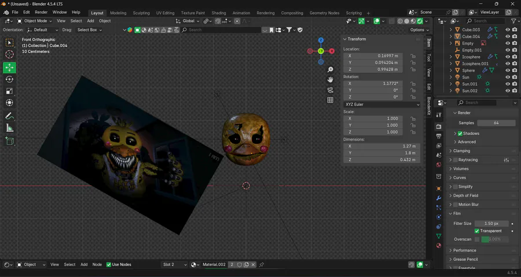Click the user count 2 button
Viewport: 521px width, 277px height.
pos(232,265)
